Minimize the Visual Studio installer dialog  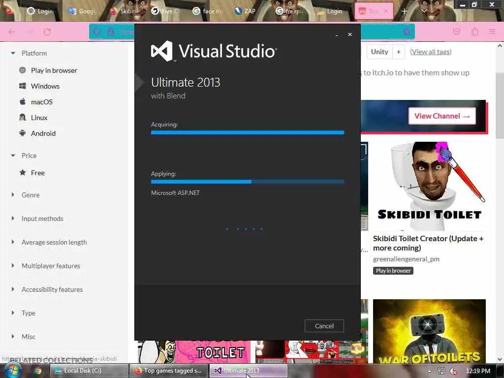pyautogui.click(x=337, y=35)
